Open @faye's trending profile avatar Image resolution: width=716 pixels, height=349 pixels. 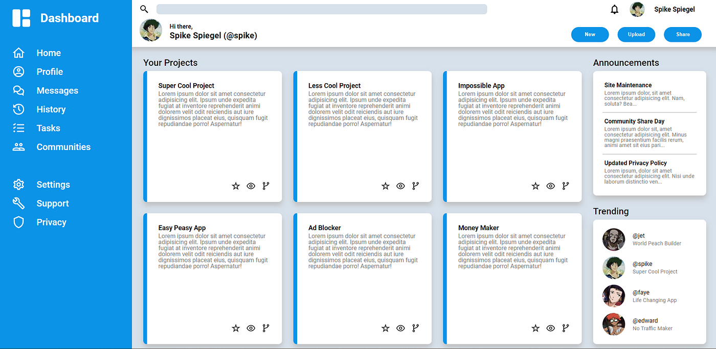point(614,296)
